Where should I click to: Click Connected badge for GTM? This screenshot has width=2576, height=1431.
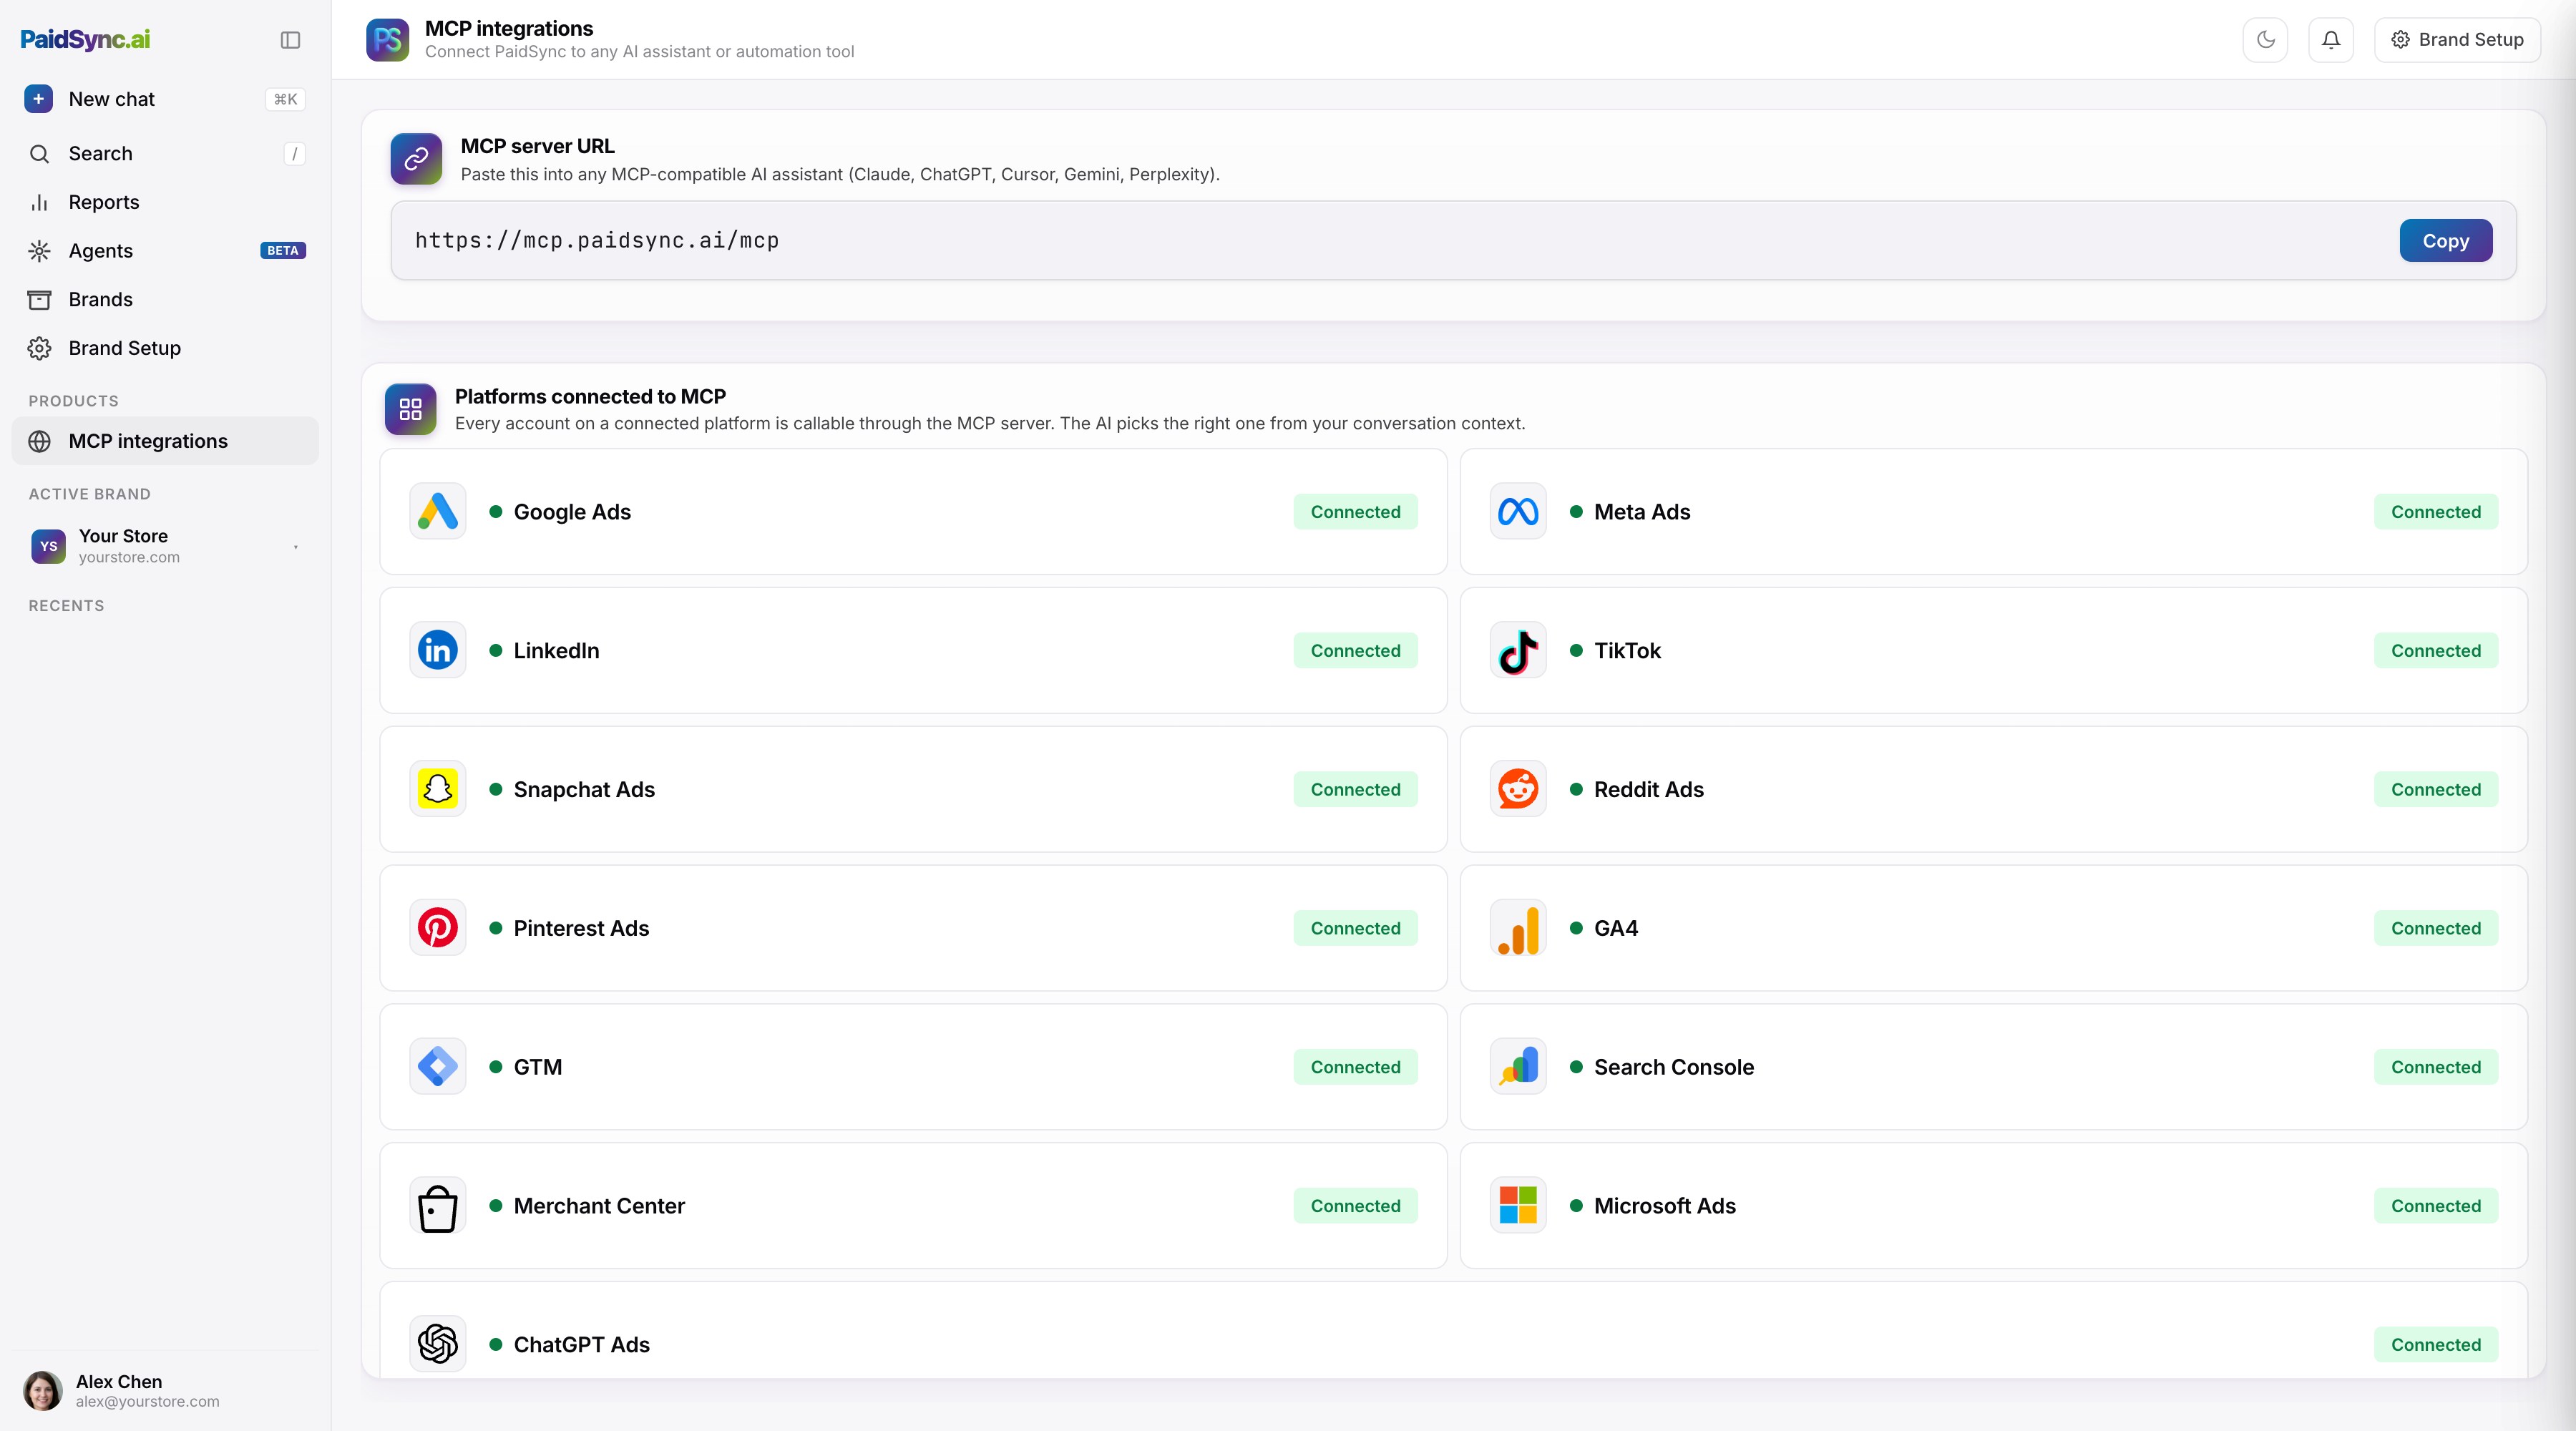click(x=1355, y=1067)
